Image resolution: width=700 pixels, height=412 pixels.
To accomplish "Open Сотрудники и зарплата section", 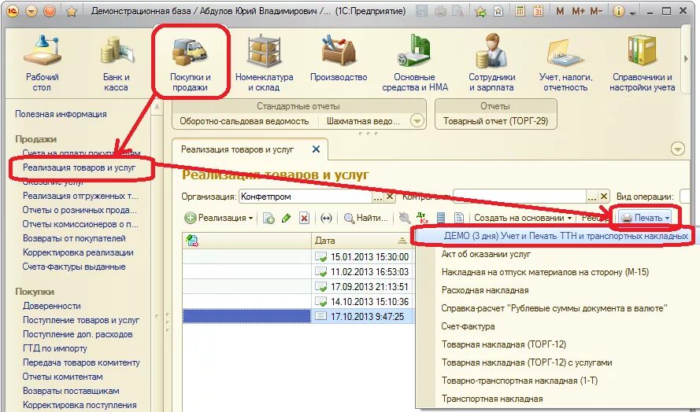I will 491,62.
